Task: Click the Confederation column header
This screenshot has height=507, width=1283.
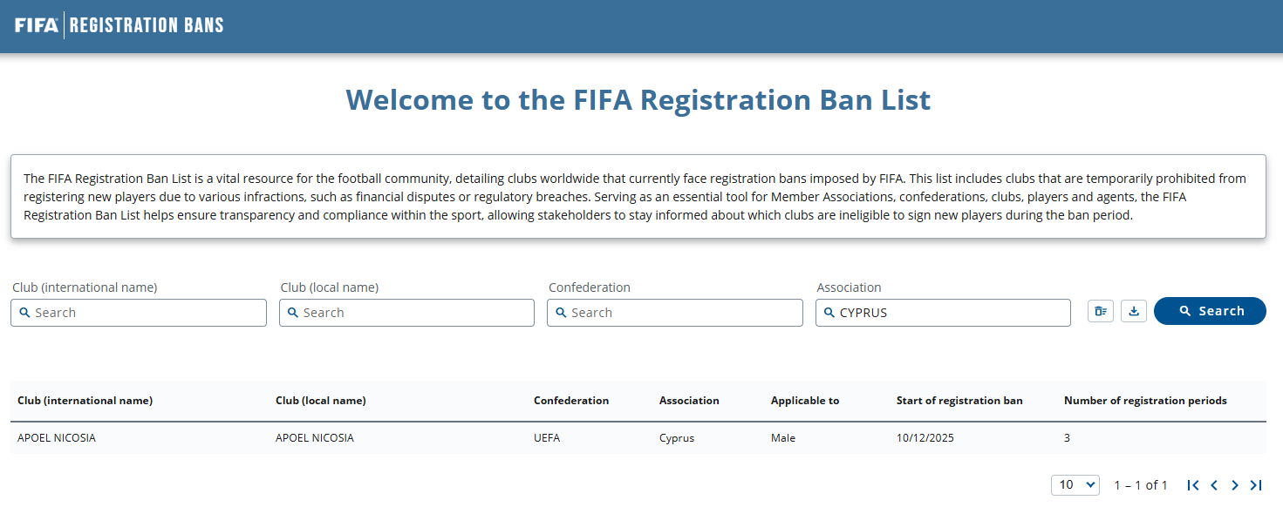Action: tap(571, 401)
